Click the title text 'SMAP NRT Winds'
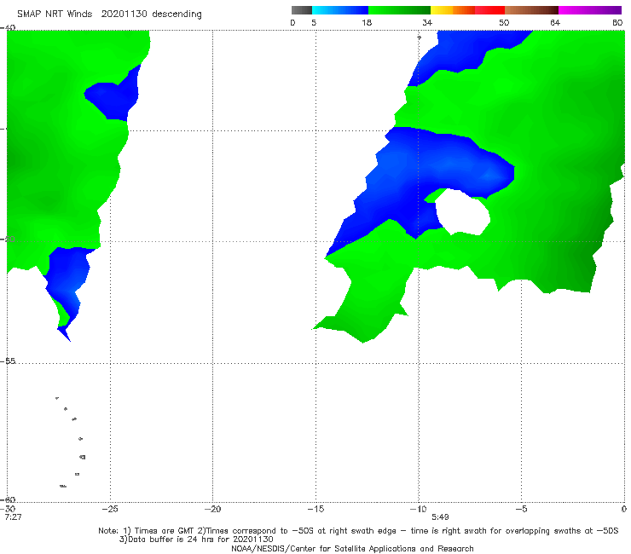 [x=55, y=14]
